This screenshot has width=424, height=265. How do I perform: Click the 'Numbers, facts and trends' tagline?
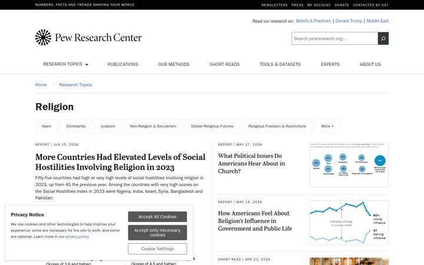click(85, 5)
